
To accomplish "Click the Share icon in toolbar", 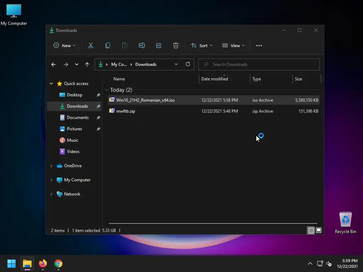I will pyautogui.click(x=159, y=46).
